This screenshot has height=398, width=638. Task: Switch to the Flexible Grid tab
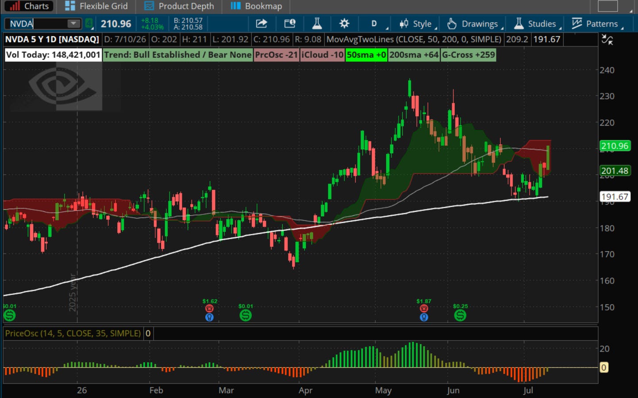click(x=96, y=6)
